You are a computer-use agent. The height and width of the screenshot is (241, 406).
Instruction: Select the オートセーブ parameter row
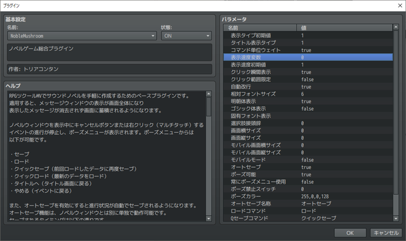coord(308,167)
